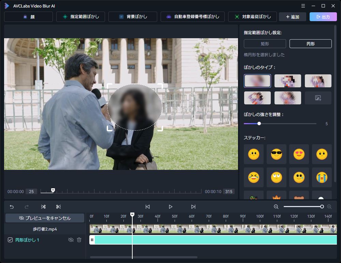Choose the sunglasses emoji sticker
Image resolution: width=341 pixels, height=263 pixels.
pos(276,154)
